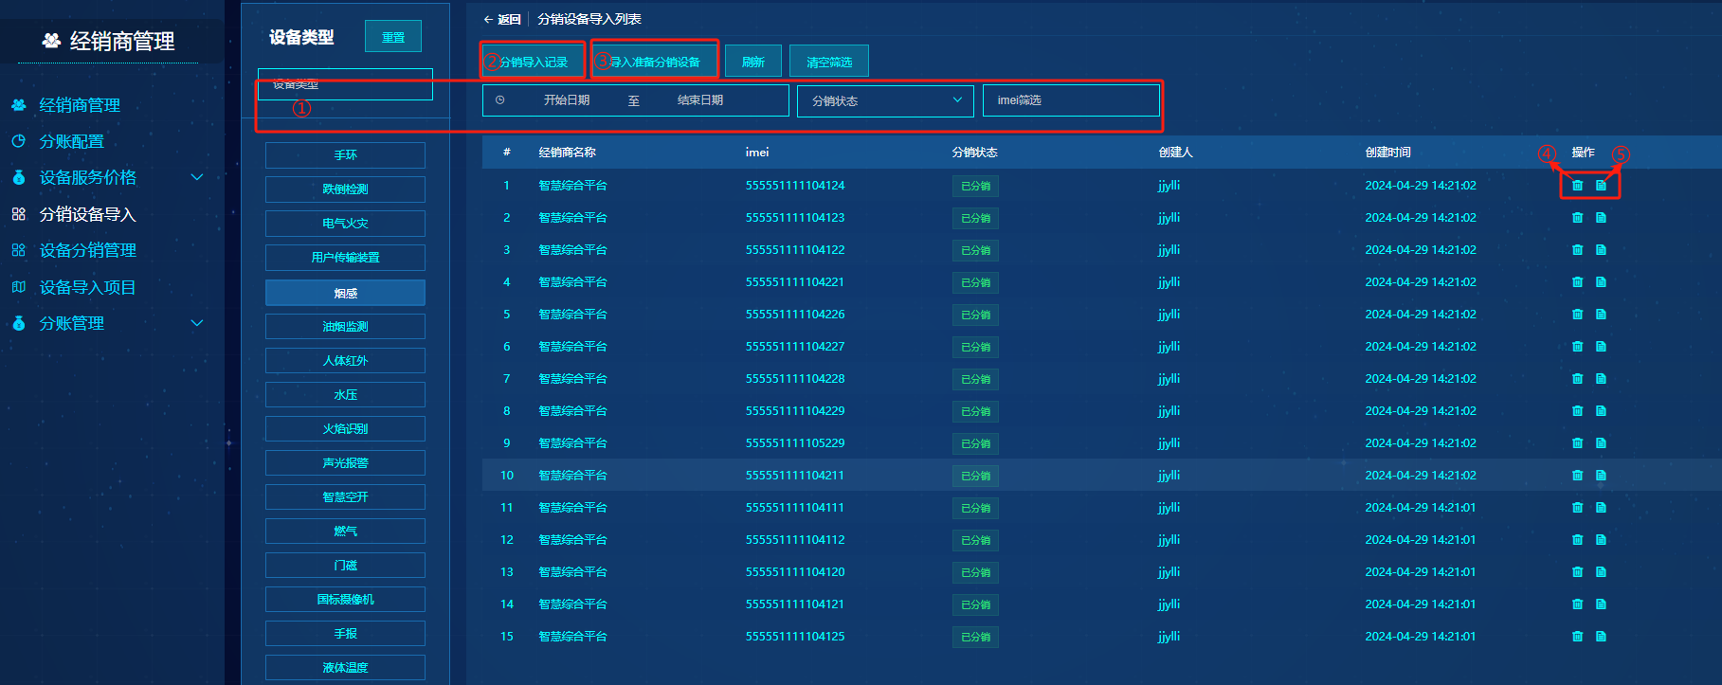The height and width of the screenshot is (685, 1722).
Task: Choose the 国标摄像机 device type
Action: coord(345,600)
